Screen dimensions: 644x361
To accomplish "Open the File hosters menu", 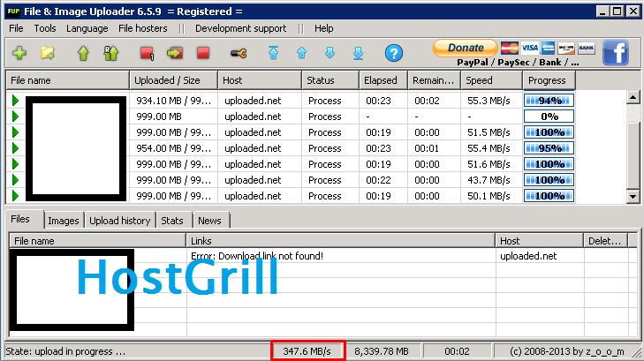I will [142, 28].
